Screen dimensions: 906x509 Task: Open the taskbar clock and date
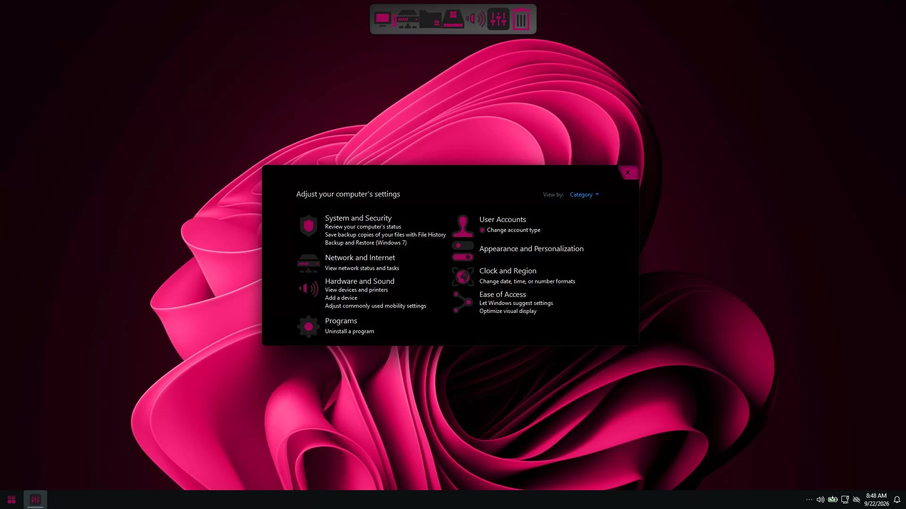pyautogui.click(x=876, y=500)
